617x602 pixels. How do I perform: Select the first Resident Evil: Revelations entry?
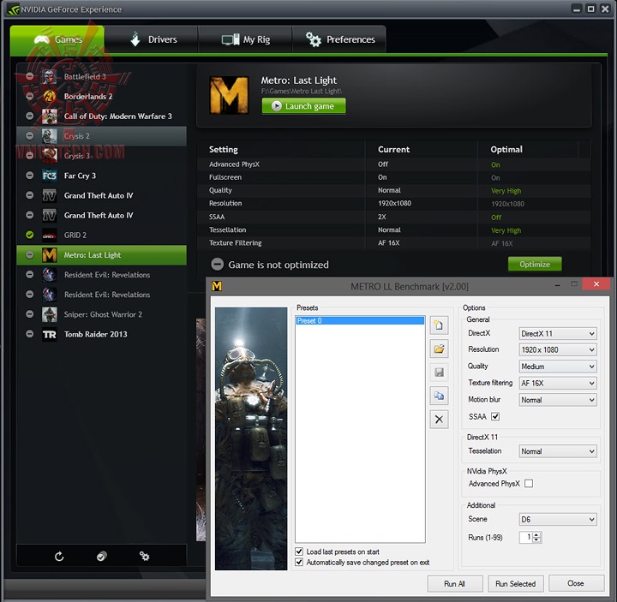pos(101,275)
